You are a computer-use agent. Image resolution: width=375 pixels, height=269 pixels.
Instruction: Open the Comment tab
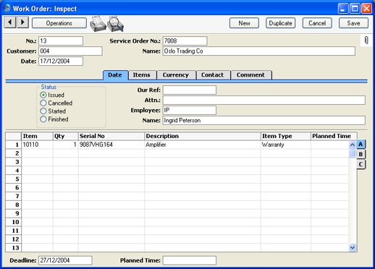pyautogui.click(x=250, y=75)
